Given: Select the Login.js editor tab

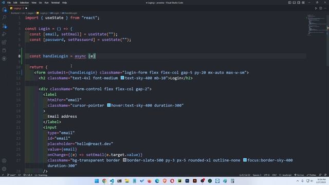Looking at the screenshot, I should coord(19,8).
